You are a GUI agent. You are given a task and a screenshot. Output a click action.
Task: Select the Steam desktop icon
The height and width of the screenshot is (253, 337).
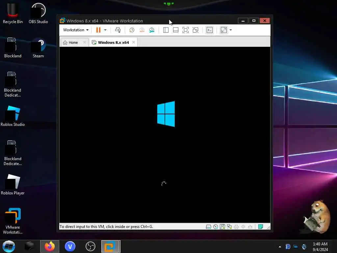[38, 48]
